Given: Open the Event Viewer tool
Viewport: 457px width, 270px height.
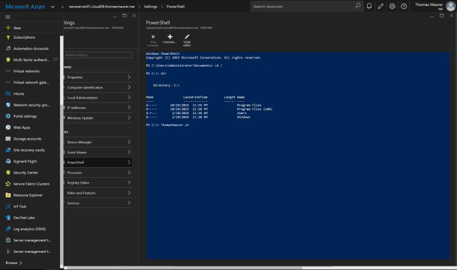Looking at the screenshot, I should [98, 152].
